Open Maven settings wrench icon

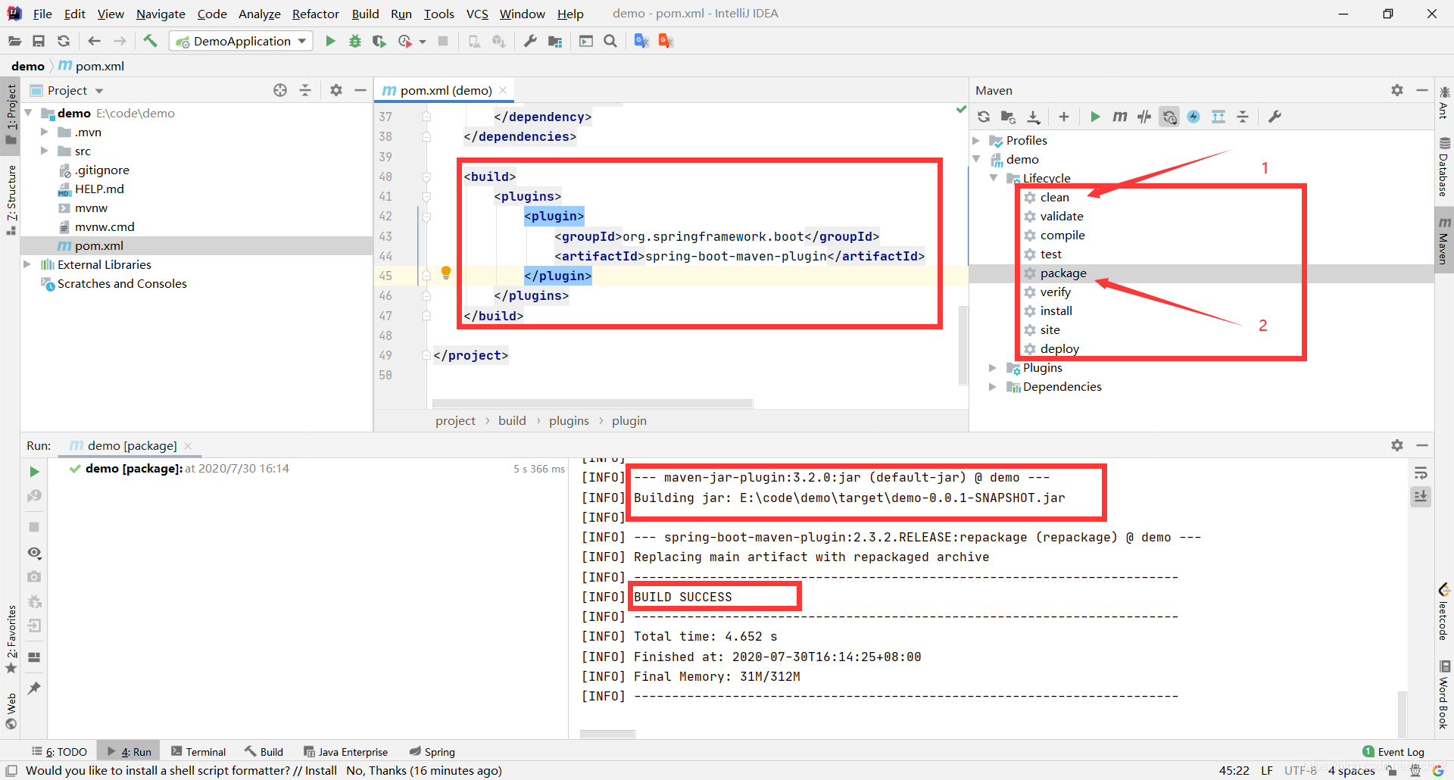1275,117
